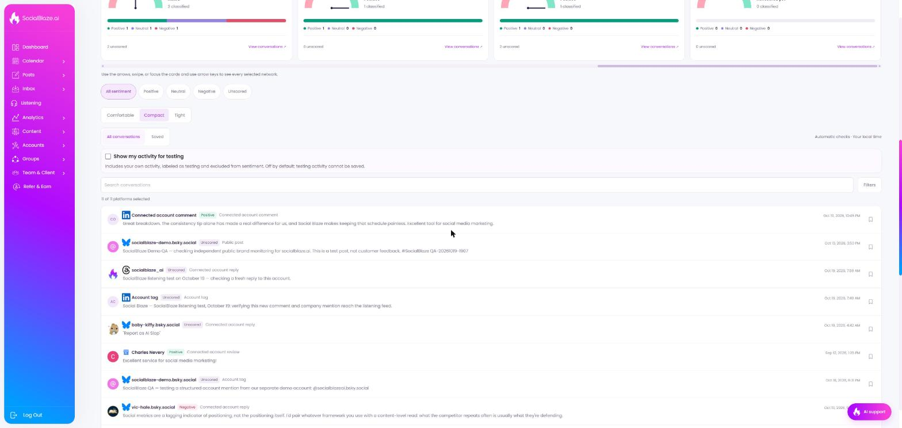Enable Show my activity for testing
Screen dimensions: 902x428
[108, 156]
